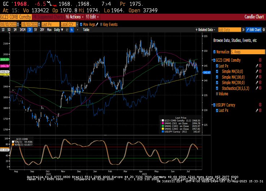Image resolution: width=266 pixels, height=191 pixels.
Task: Click the Add Data input field
Action: point(229,30)
